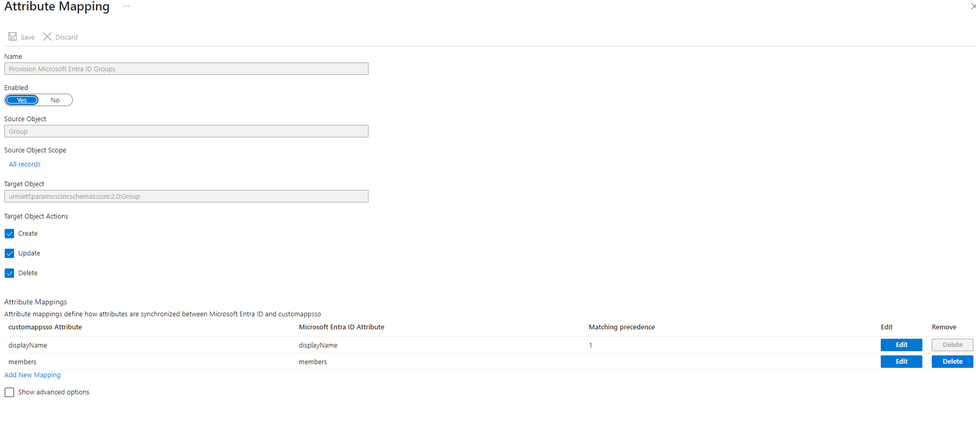Click Add New Mapping link
The width and height of the screenshot is (976, 423).
pos(32,375)
